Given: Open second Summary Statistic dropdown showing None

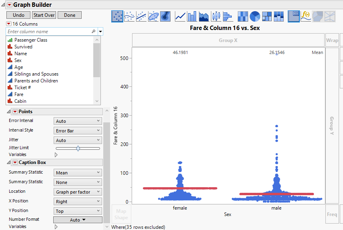Looking at the screenshot, I should (78, 182).
